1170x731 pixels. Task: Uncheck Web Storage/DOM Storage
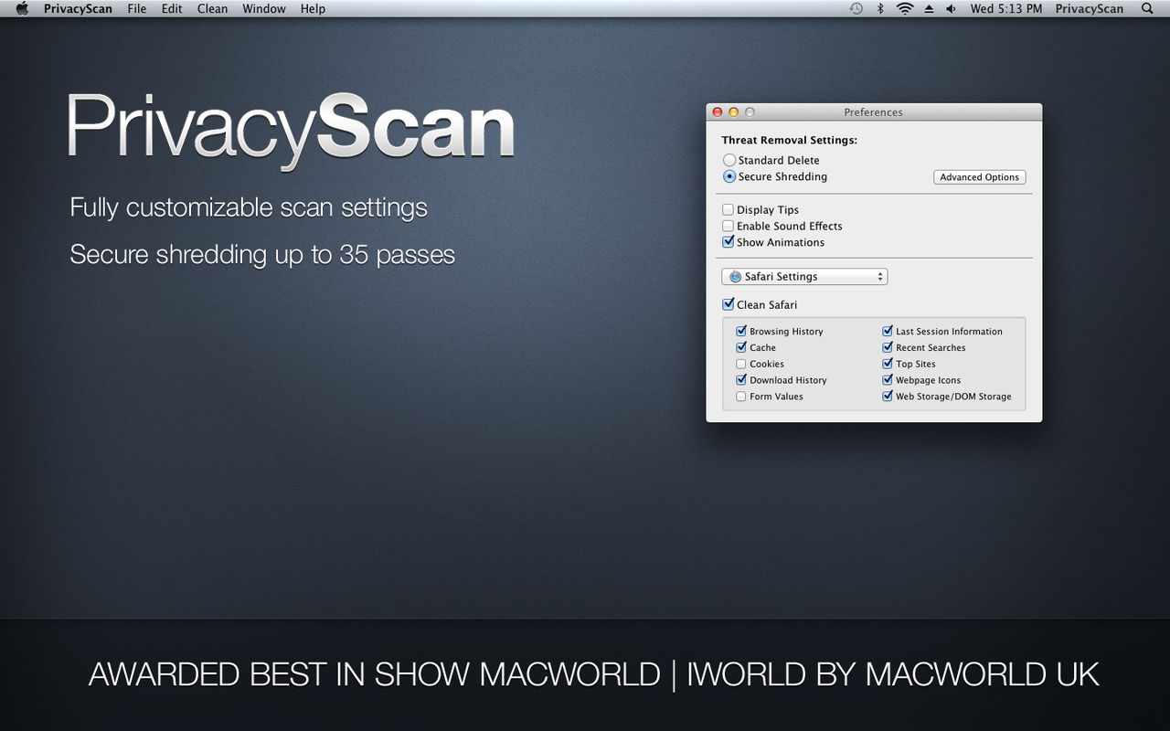coord(888,397)
